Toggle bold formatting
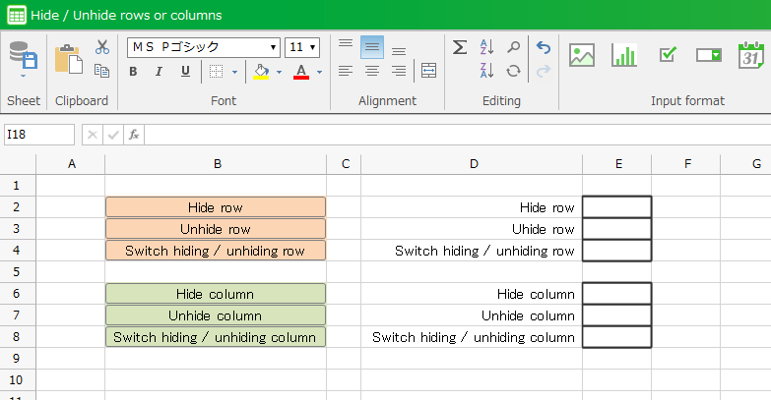The height and width of the screenshot is (400, 771). 133,71
